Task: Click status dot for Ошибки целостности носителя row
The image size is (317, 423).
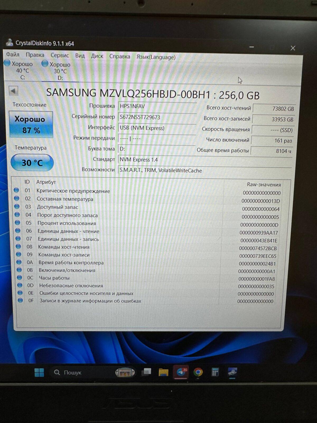Action: coord(20,293)
